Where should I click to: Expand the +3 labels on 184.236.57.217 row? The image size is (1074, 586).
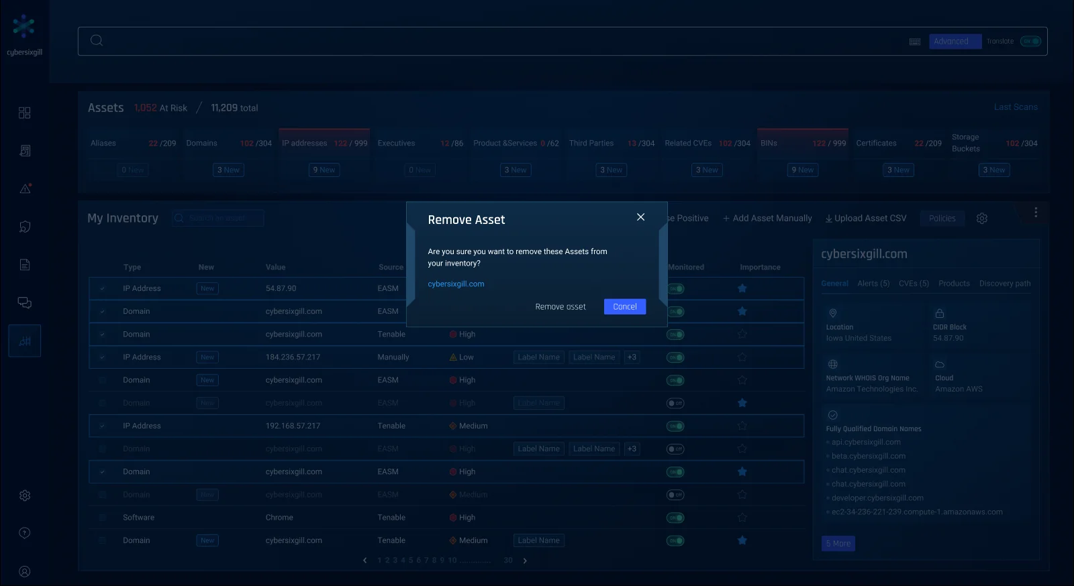pyautogui.click(x=632, y=357)
